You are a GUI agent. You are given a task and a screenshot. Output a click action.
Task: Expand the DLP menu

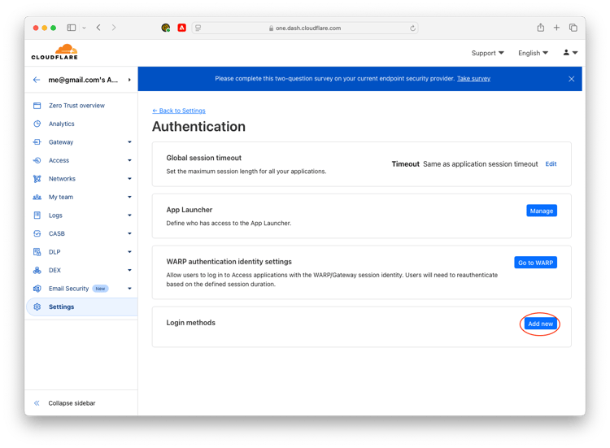click(x=129, y=251)
